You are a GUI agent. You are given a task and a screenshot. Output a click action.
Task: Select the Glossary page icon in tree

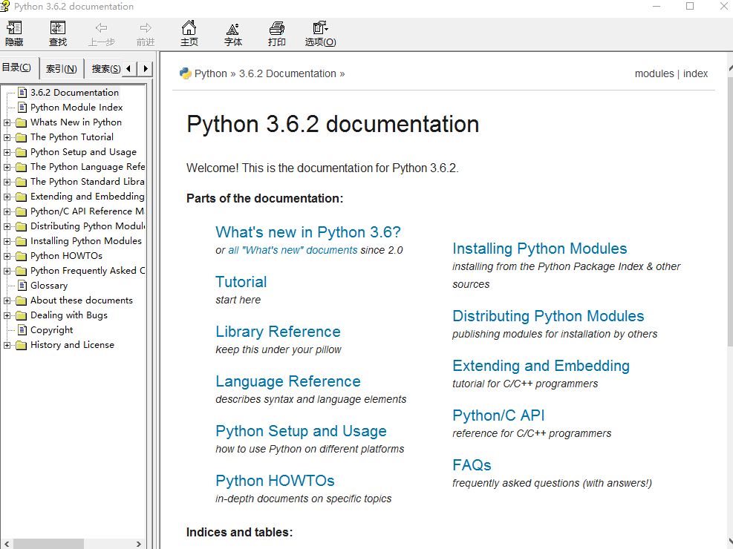tap(22, 286)
